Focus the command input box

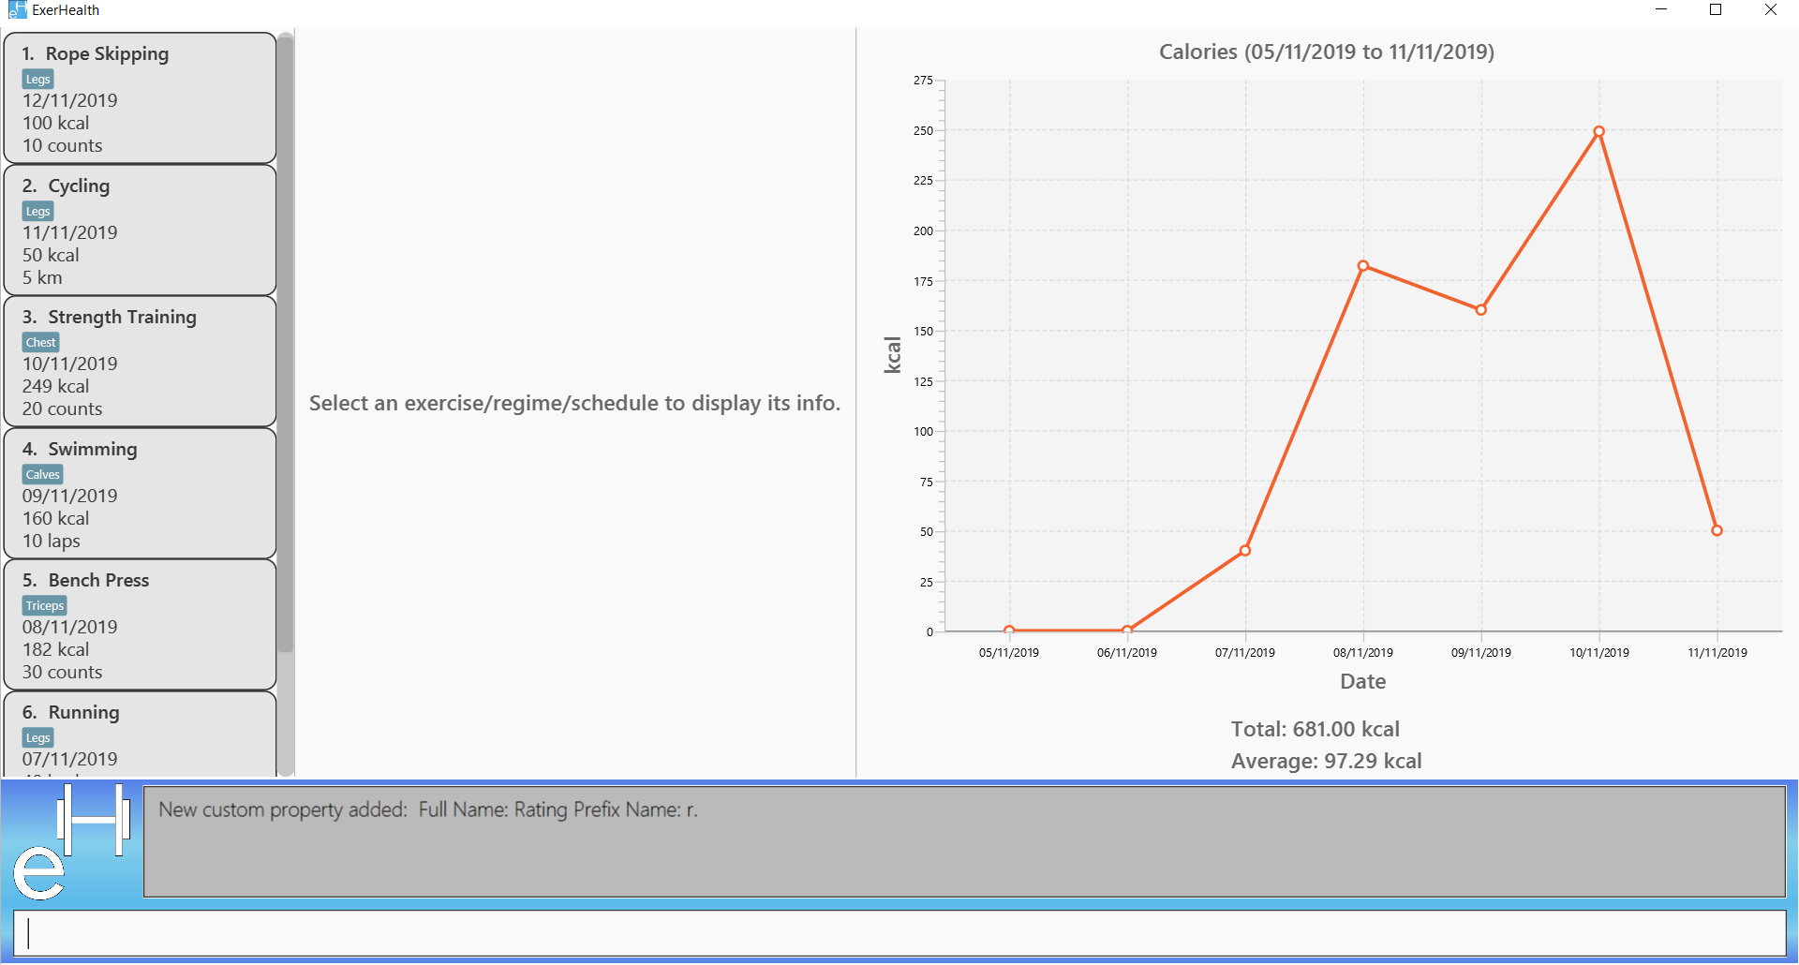coord(899,934)
